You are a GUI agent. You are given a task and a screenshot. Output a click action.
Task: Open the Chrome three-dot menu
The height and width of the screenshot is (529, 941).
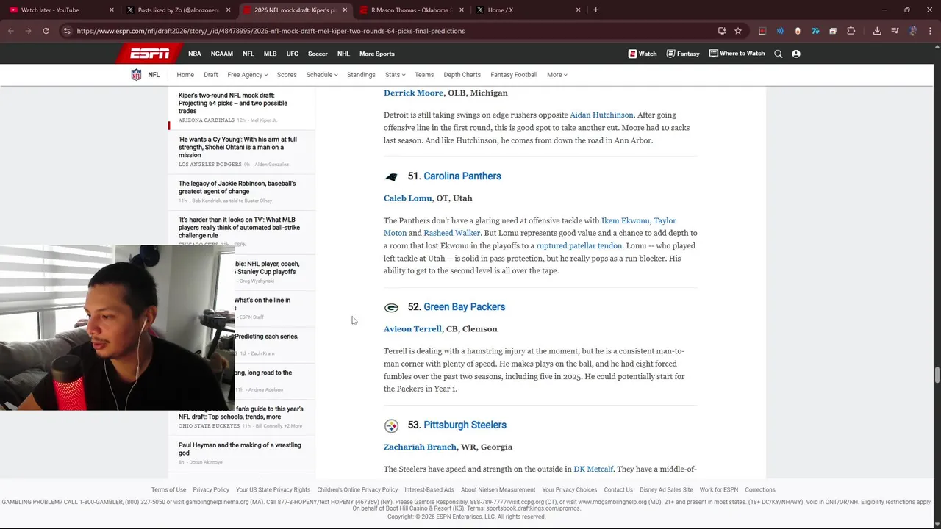930,31
